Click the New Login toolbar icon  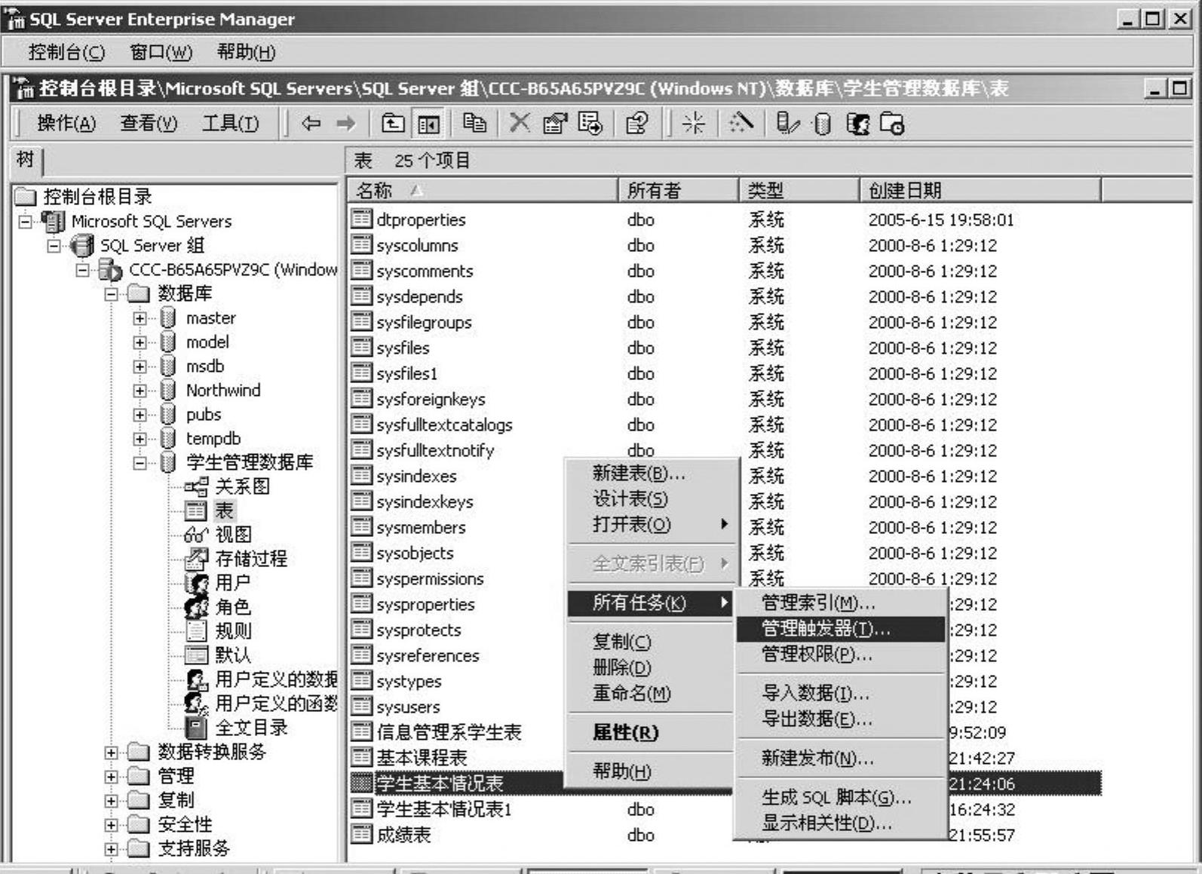pos(857,123)
